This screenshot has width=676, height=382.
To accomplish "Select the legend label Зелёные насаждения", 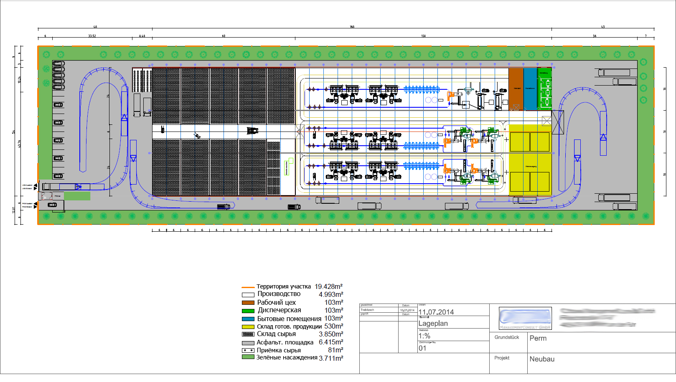I will [287, 357].
